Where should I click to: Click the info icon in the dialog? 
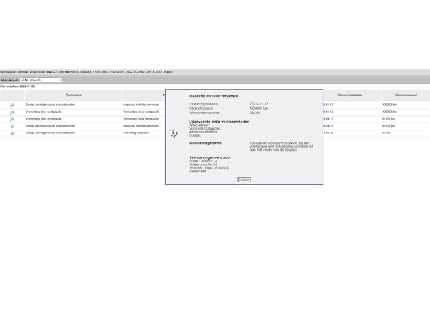[173, 133]
